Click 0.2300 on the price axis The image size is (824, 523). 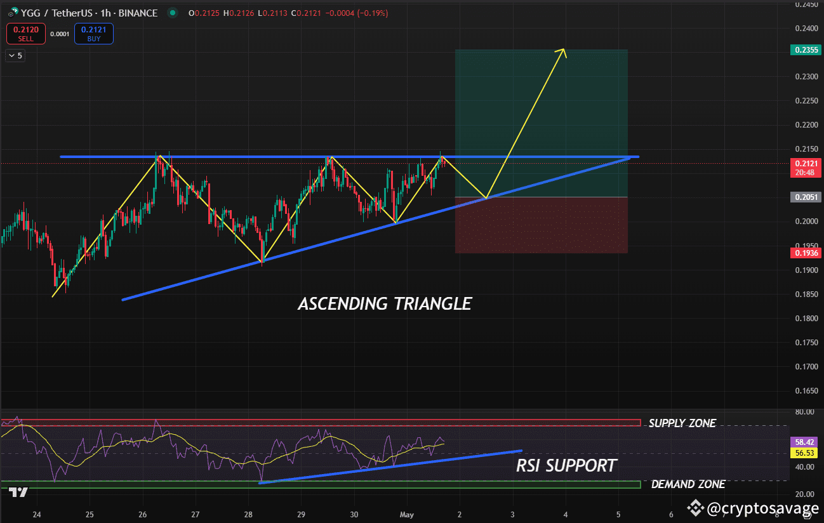(x=805, y=77)
